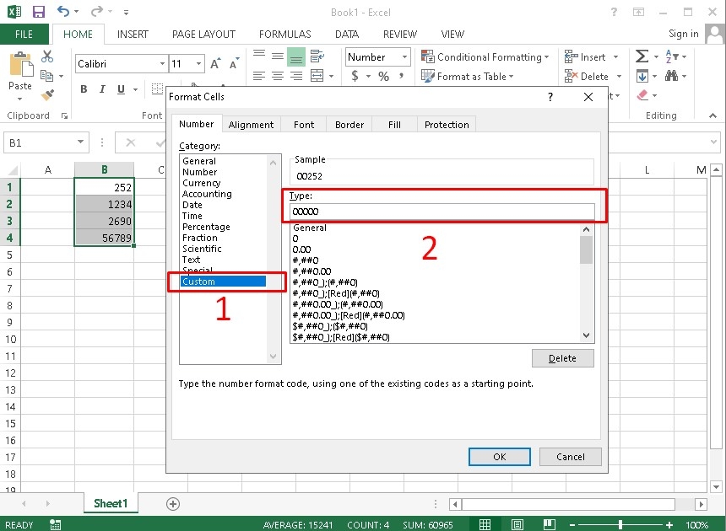726x531 pixels.
Task: Apply Accounting dollar number format
Action: pos(355,76)
